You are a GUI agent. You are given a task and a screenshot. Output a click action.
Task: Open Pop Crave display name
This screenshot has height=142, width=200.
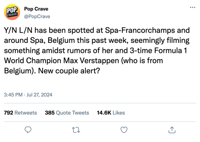click(x=36, y=9)
